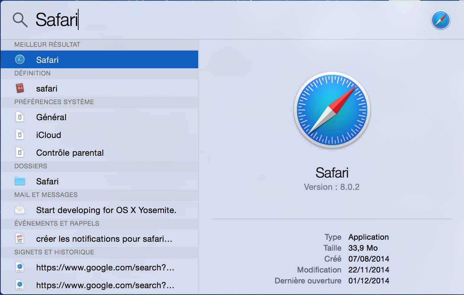Click the MEILLEUR RÉSULTAT section header
This screenshot has height=295, width=464.
pos(47,45)
